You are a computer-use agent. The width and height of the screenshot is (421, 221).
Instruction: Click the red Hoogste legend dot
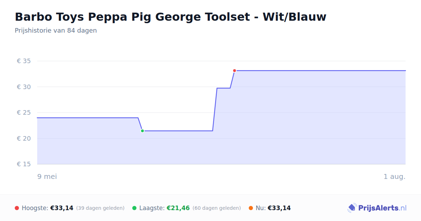(x=17, y=208)
